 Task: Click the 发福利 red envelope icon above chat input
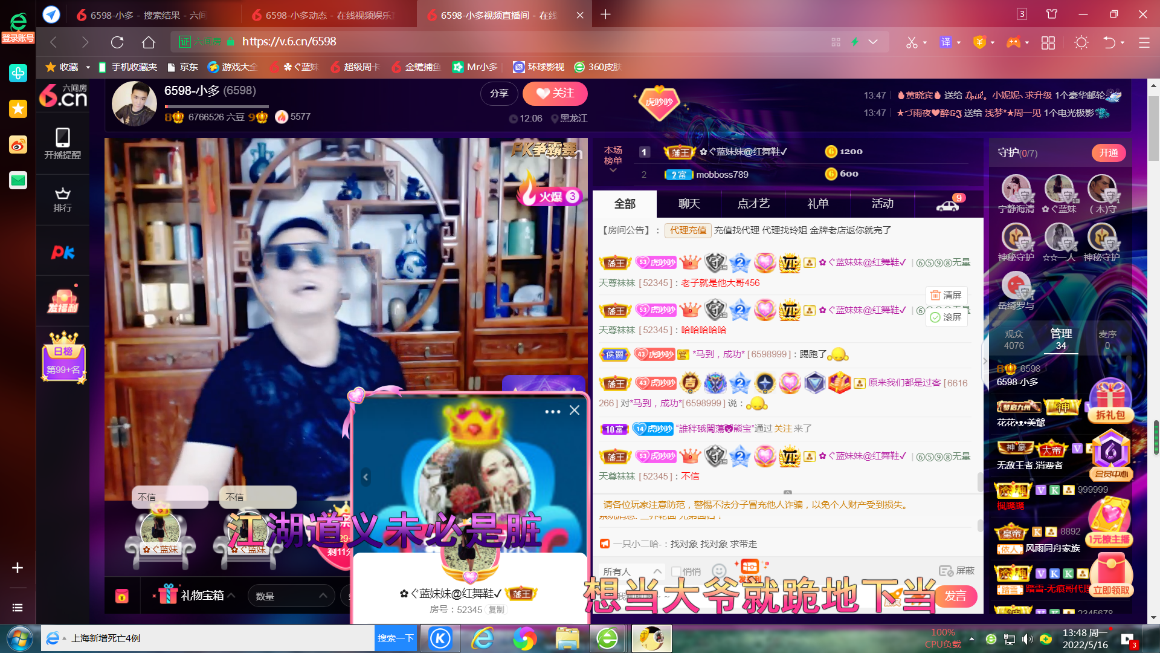coord(750,569)
